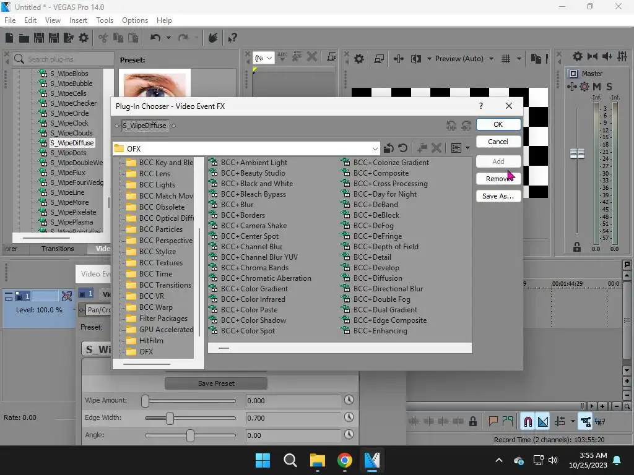Click the Search plug-ins field
Image resolution: width=634 pixels, height=475 pixels.
64,59
